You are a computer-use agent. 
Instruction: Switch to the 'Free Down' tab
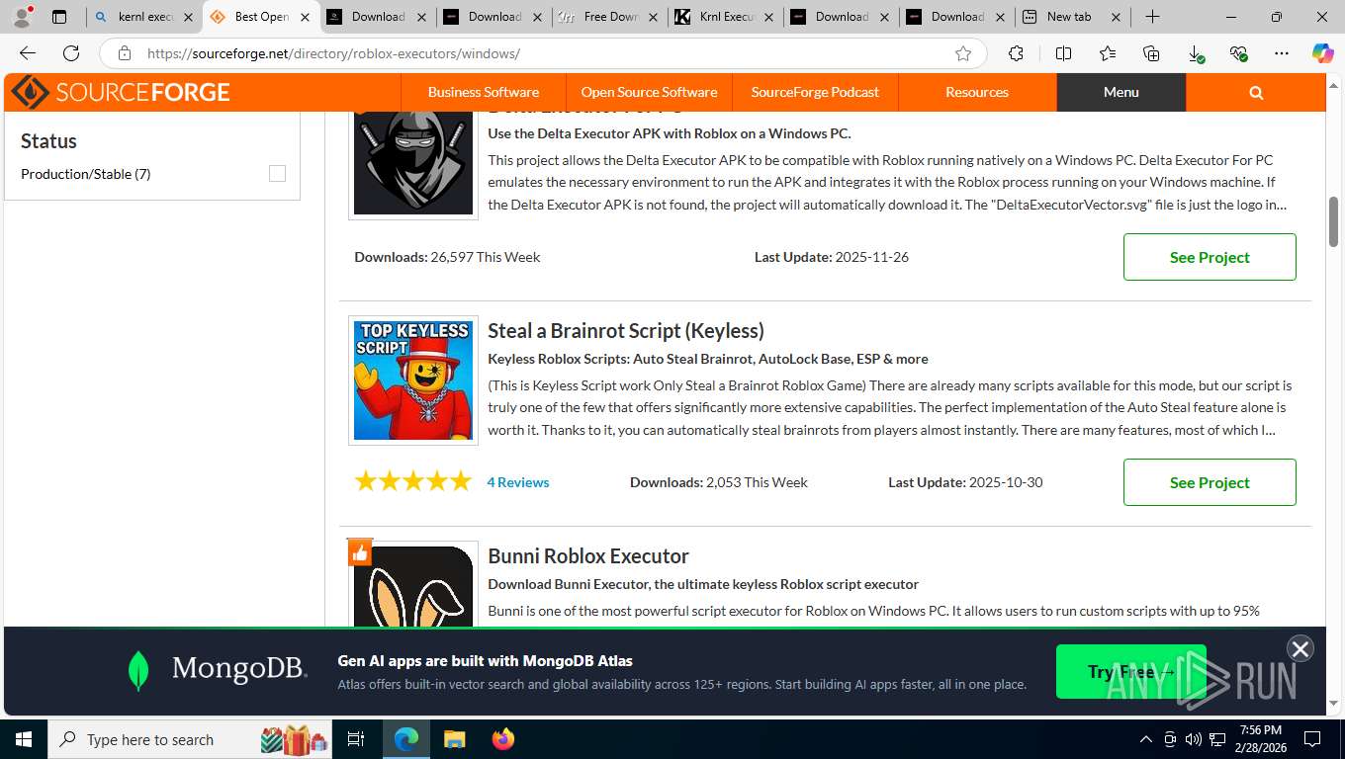pyautogui.click(x=610, y=17)
